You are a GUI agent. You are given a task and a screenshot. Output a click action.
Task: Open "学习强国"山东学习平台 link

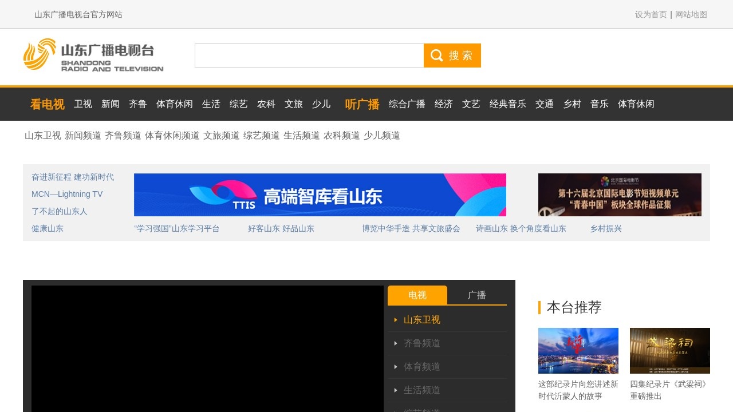177,228
